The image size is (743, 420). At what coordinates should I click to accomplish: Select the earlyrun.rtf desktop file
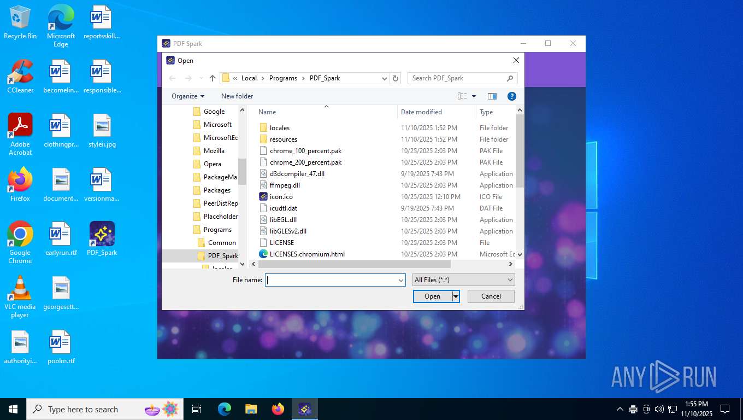(x=61, y=239)
